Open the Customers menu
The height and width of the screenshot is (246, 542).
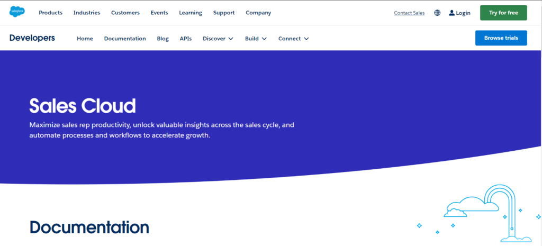coord(125,13)
